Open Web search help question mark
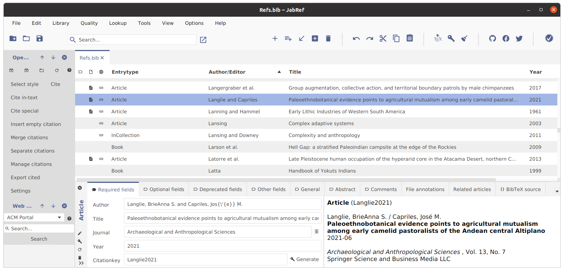 [69, 218]
